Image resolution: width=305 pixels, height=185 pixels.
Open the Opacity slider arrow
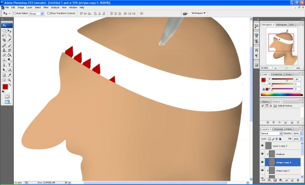(x=301, y=134)
